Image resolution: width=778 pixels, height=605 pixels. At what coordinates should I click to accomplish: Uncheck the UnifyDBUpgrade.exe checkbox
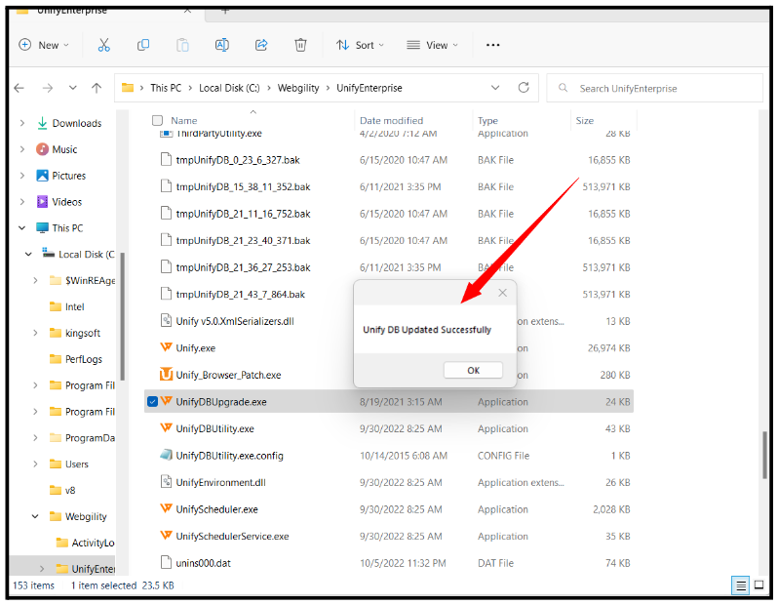pos(152,401)
